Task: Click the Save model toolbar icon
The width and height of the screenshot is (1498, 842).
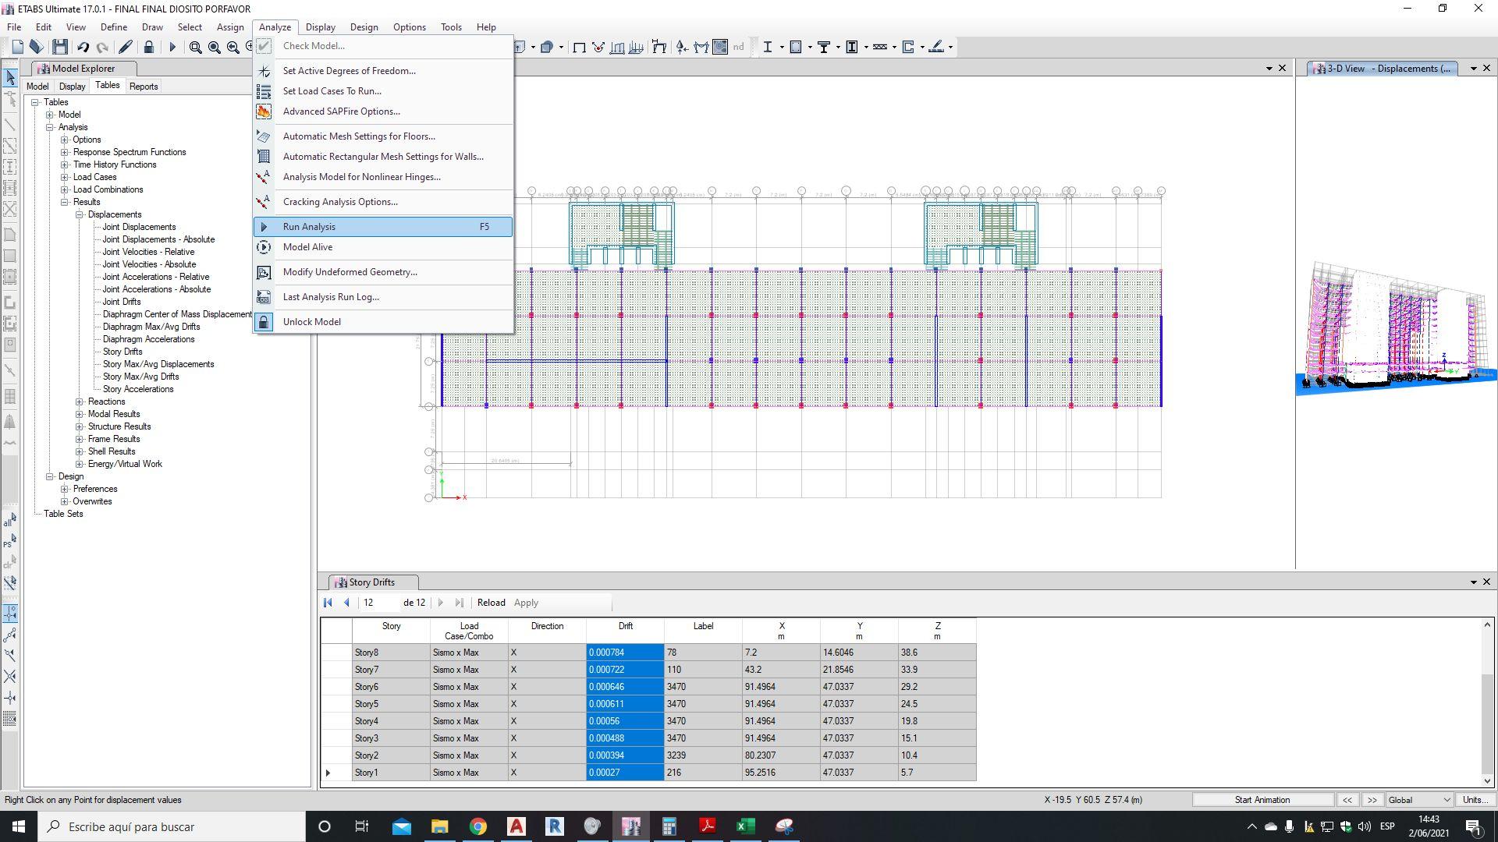Action: 60,47
